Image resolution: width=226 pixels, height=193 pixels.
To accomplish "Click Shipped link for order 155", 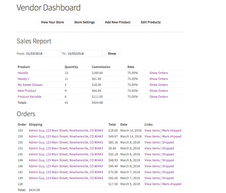I will pyautogui.click(x=168, y=143).
